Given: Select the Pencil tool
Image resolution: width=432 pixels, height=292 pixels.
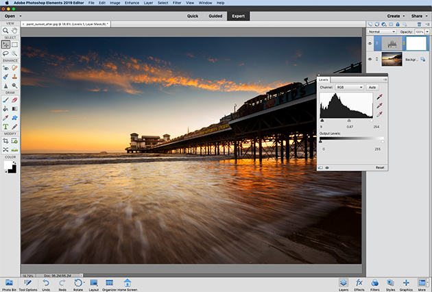Looking at the screenshot, I should click(14, 126).
